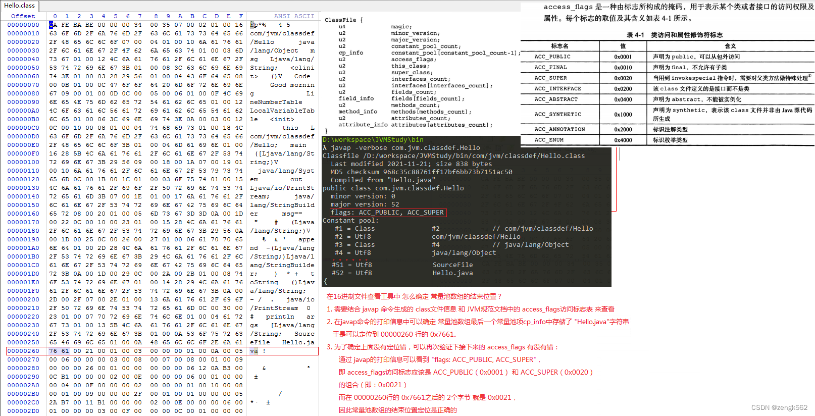Click 'SourceFile' value in terminal
The image size is (815, 416).
(453, 265)
